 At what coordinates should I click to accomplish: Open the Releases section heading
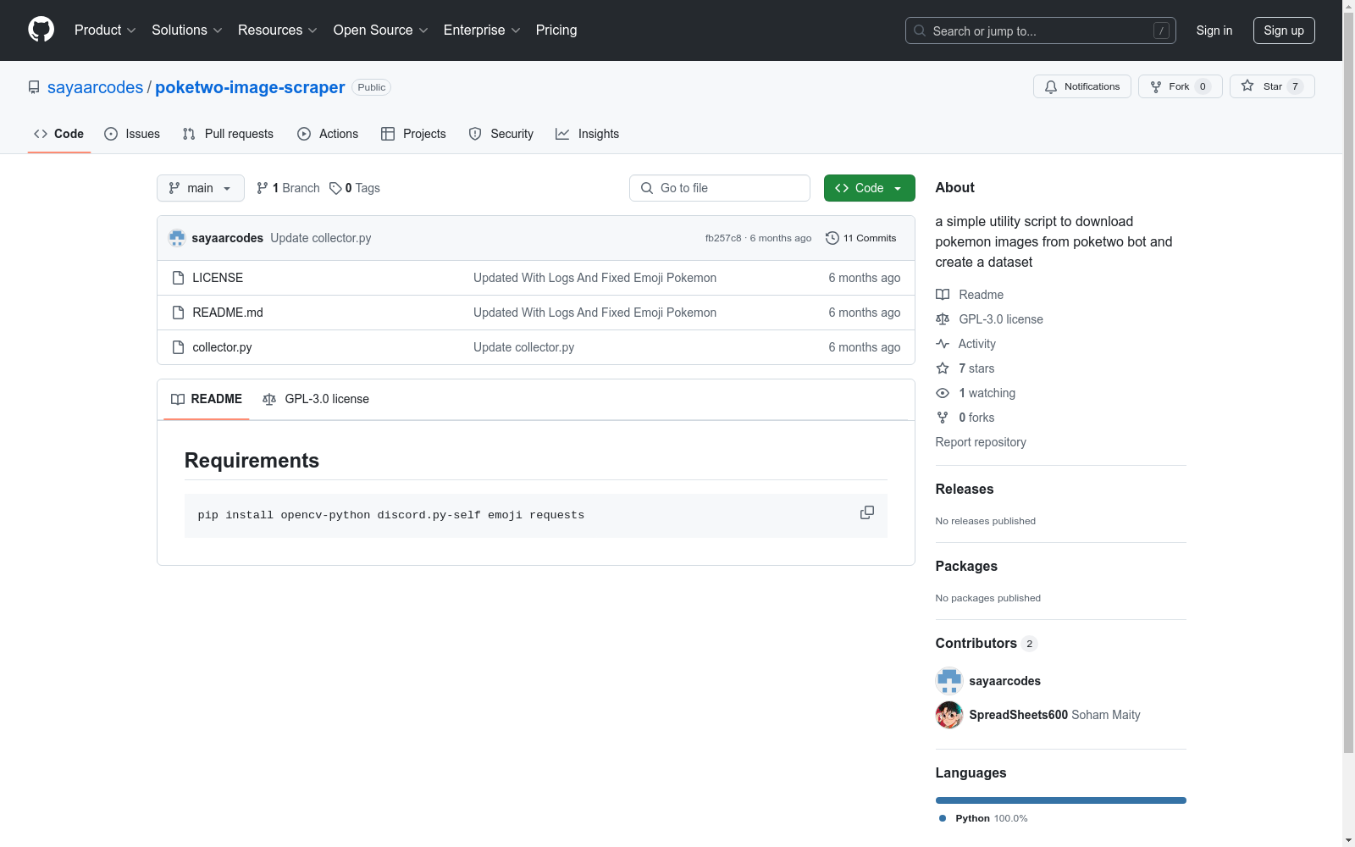965,489
